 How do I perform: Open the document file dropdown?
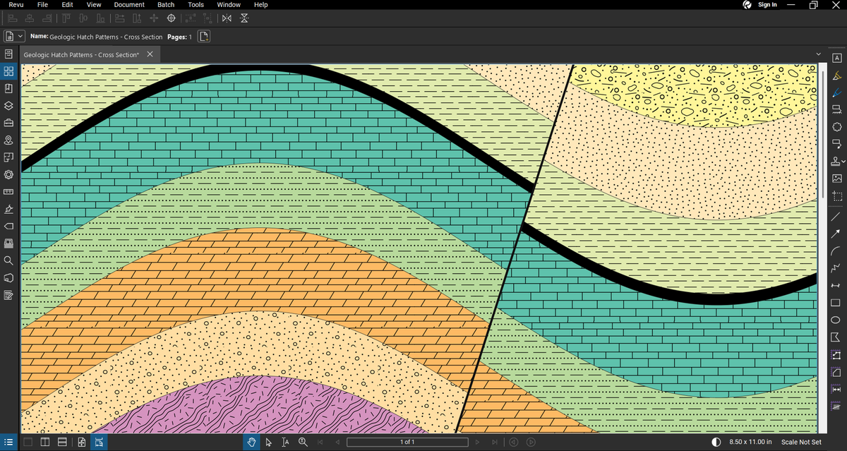[x=14, y=36]
